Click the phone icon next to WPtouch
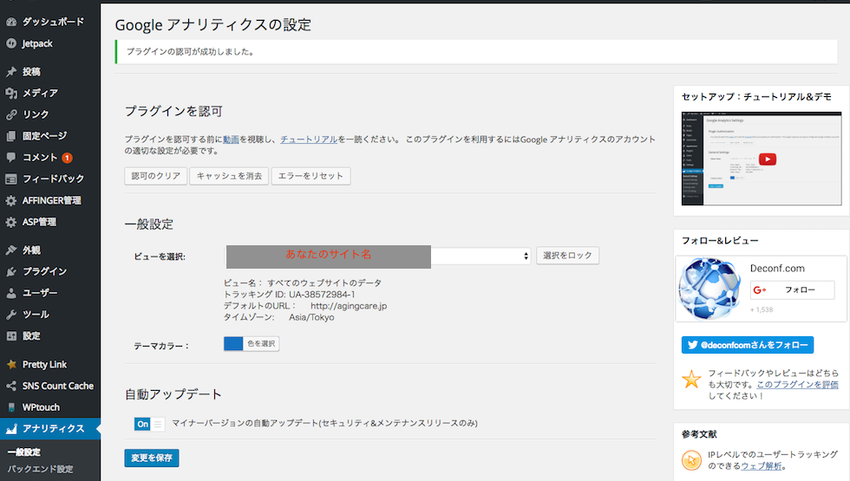The height and width of the screenshot is (481, 850). 10,407
